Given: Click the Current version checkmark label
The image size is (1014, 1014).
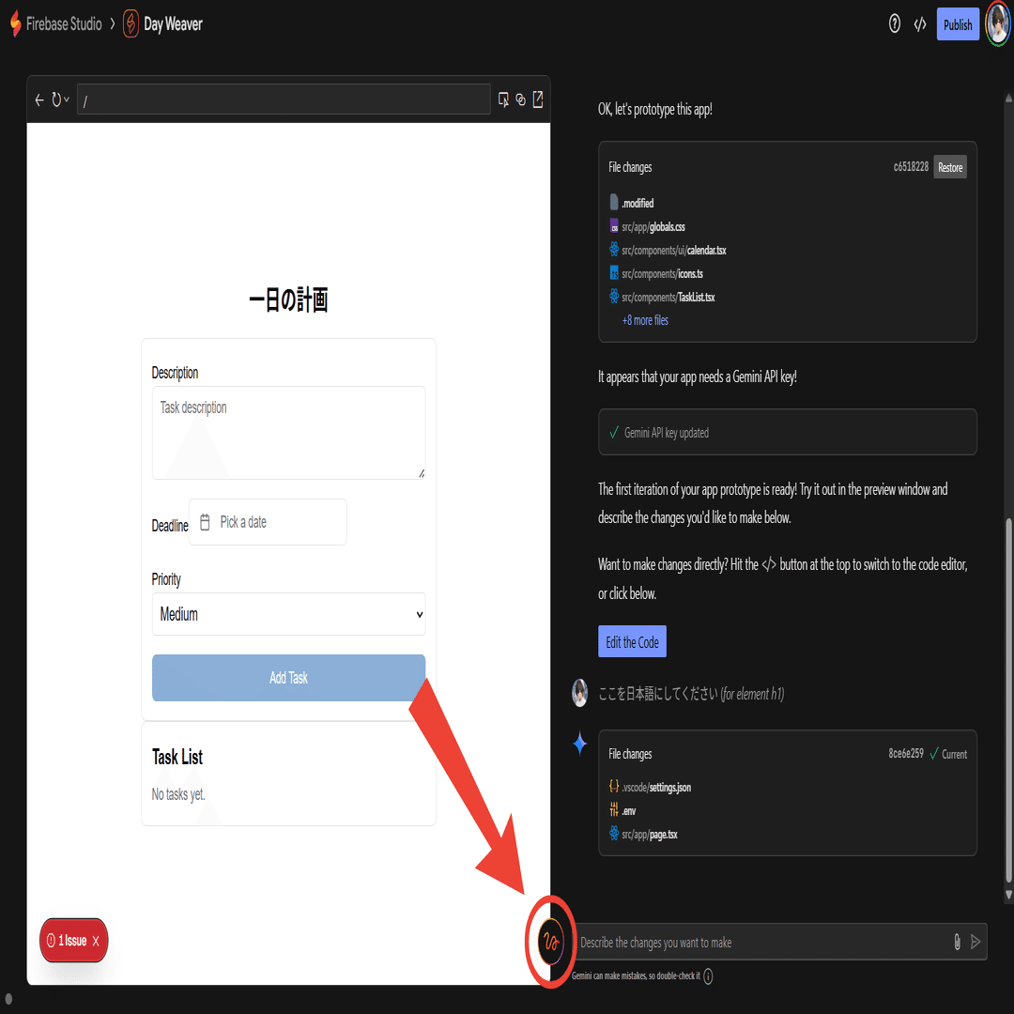Looking at the screenshot, I should tap(948, 754).
